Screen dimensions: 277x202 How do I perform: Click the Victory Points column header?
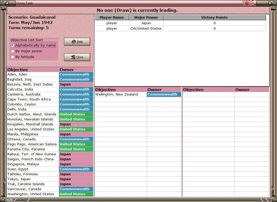pos(215,17)
